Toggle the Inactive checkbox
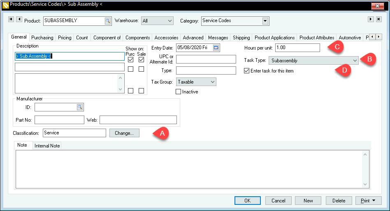The image size is (390, 211). (x=179, y=92)
